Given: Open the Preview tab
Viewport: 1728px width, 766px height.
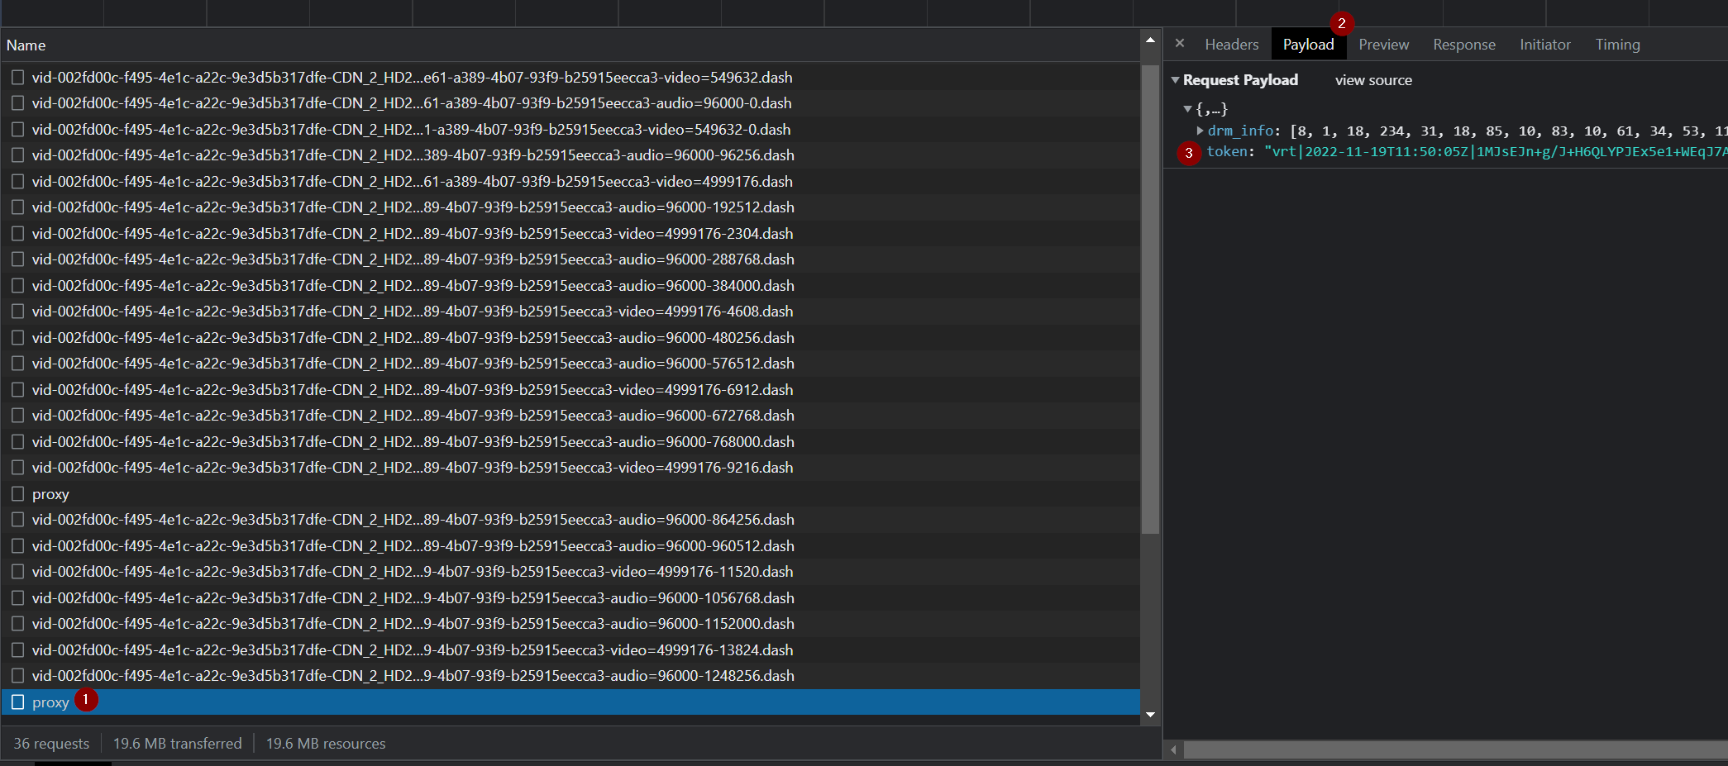Looking at the screenshot, I should (1384, 45).
